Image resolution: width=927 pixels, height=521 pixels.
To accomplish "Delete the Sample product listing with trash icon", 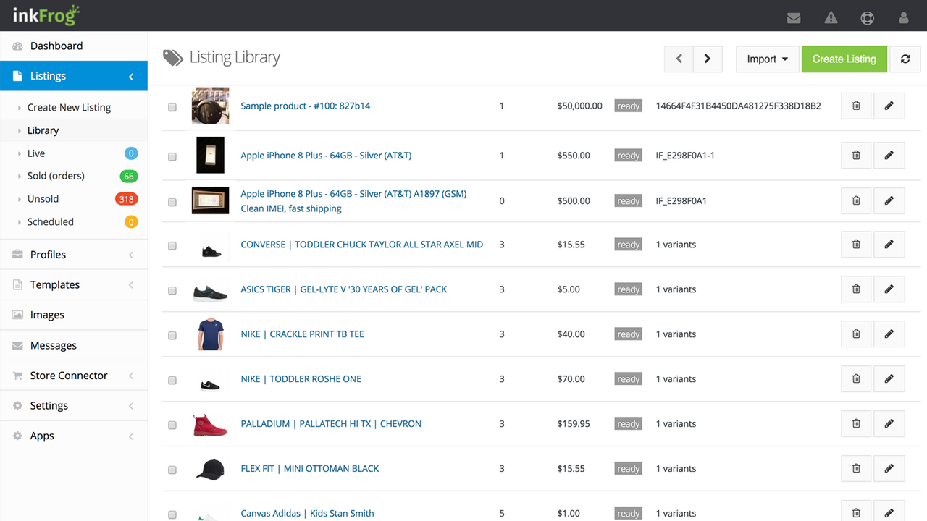I will [855, 106].
